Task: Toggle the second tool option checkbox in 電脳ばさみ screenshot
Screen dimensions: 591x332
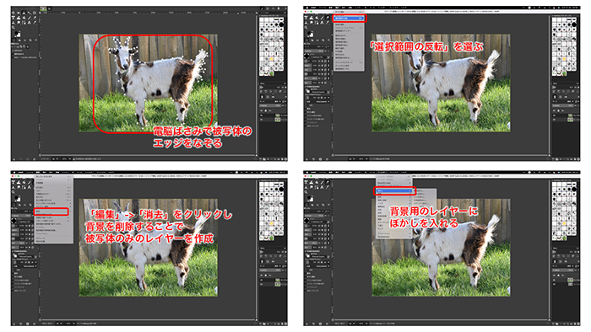Action: 13,54
